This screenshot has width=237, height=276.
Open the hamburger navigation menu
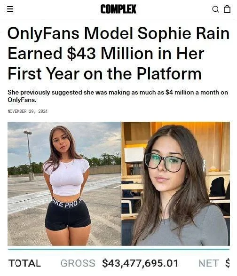coord(10,9)
